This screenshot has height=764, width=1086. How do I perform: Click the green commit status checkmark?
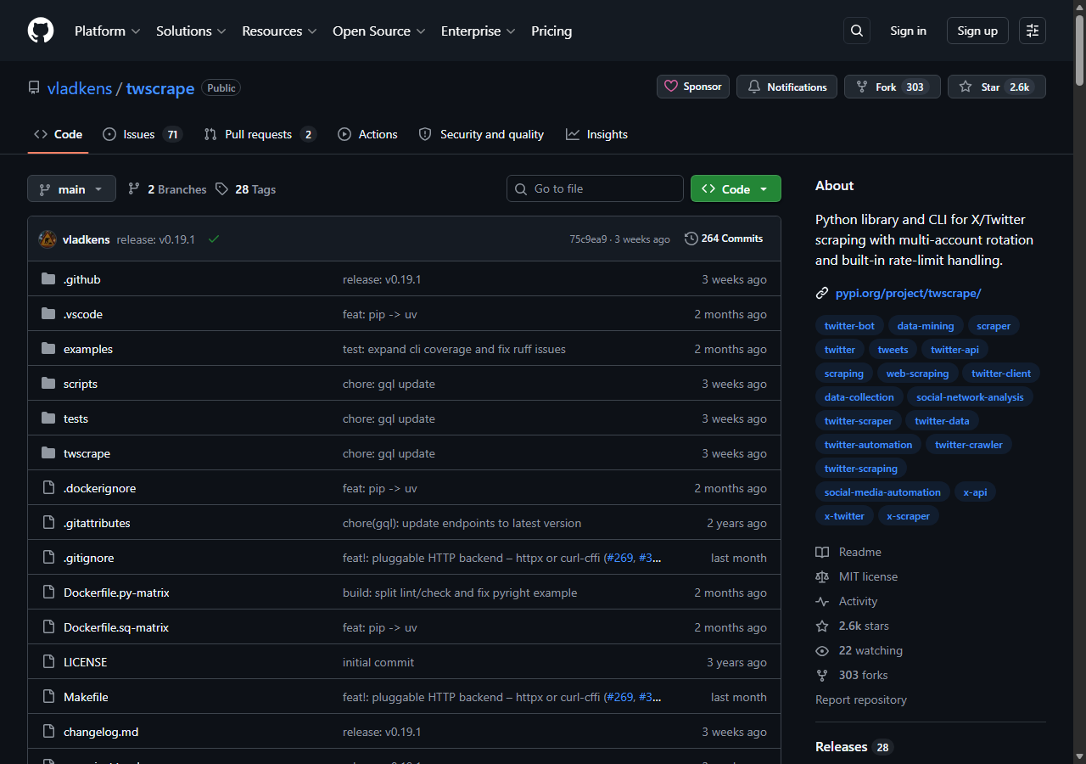tap(214, 239)
